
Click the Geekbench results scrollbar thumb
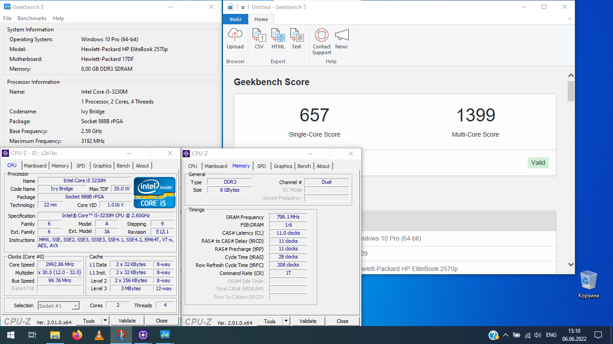[x=571, y=91]
